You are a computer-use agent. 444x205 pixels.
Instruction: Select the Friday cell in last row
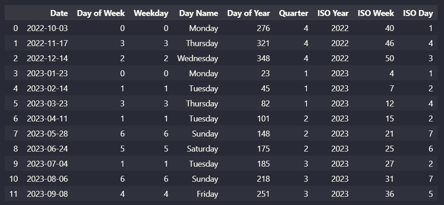(207, 194)
